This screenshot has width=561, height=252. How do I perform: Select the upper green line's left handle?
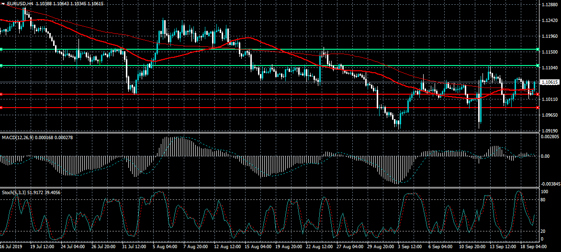pos(1,49)
